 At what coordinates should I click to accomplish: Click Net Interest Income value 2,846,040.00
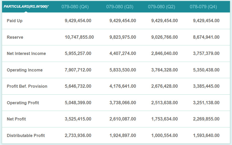[x=164, y=53]
